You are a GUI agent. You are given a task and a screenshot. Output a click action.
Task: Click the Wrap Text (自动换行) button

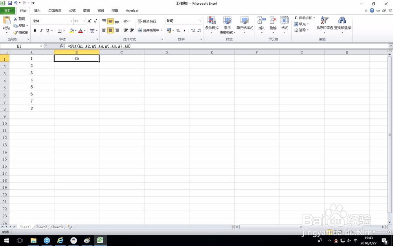(x=147, y=21)
